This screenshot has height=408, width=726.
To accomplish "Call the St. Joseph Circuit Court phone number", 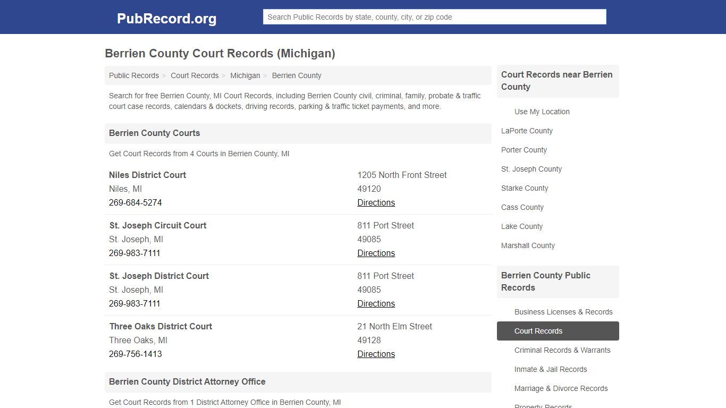I will (134, 253).
